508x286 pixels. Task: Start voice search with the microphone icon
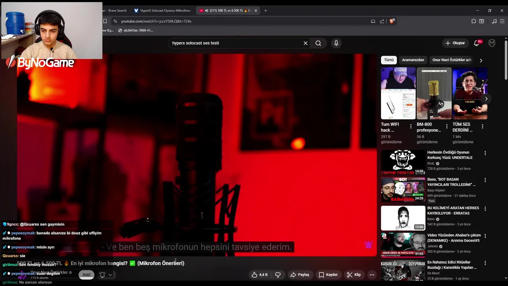pyautogui.click(x=336, y=43)
